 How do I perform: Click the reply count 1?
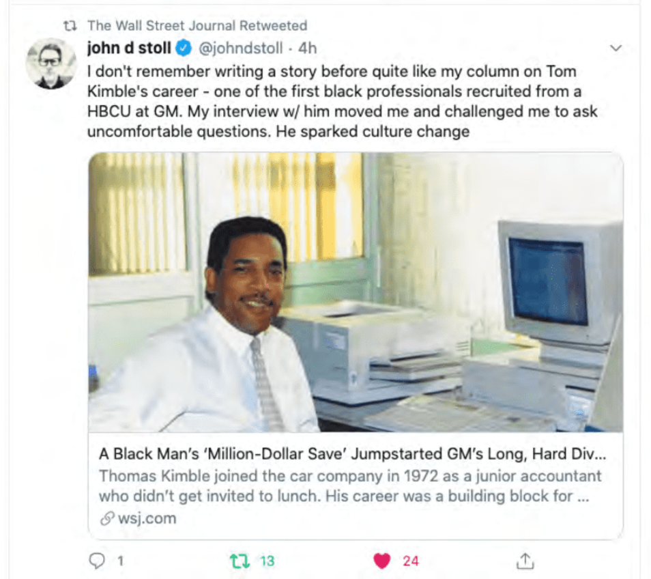point(120,561)
